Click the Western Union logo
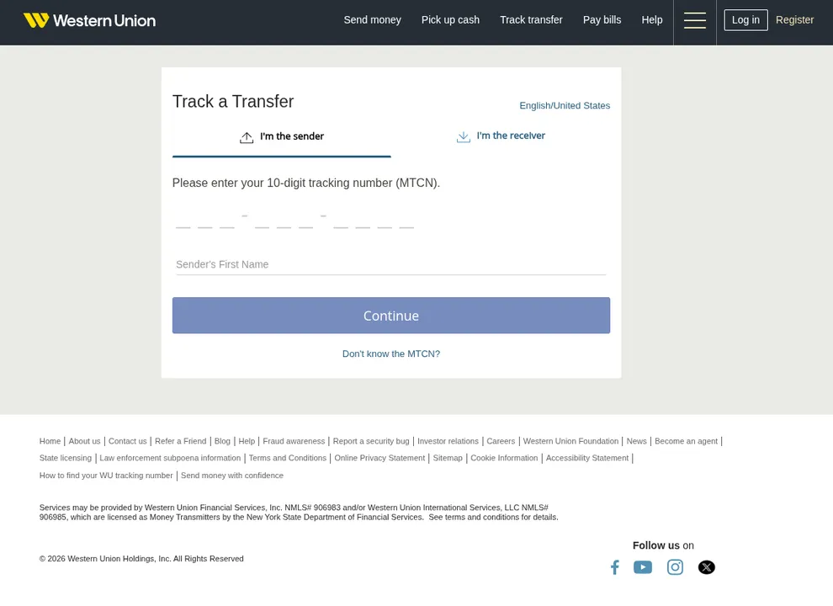 [x=89, y=20]
